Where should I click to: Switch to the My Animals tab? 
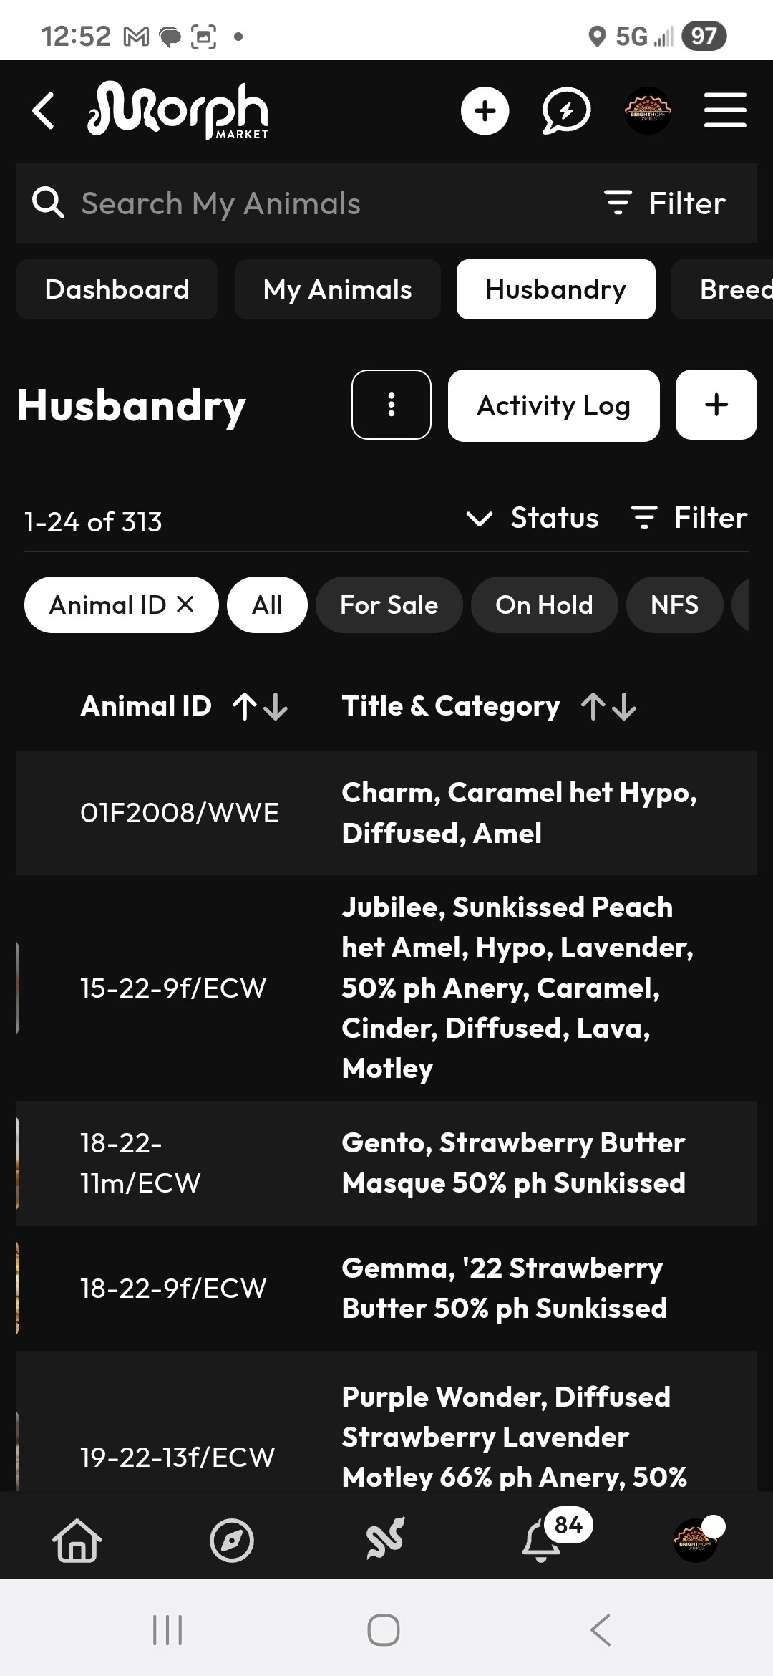tap(337, 289)
